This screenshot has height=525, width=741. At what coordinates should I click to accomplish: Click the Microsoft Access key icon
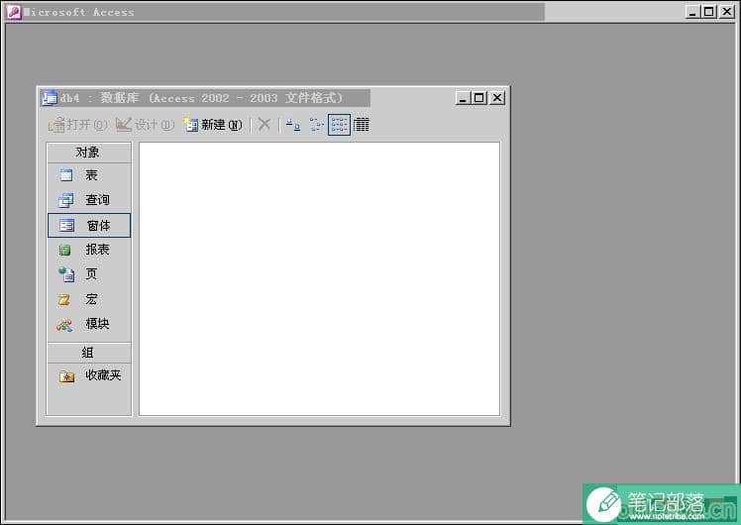point(13,12)
